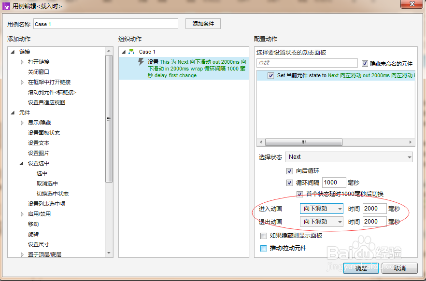Enable 如果隐藏则显示面板 checkbox

[263, 236]
